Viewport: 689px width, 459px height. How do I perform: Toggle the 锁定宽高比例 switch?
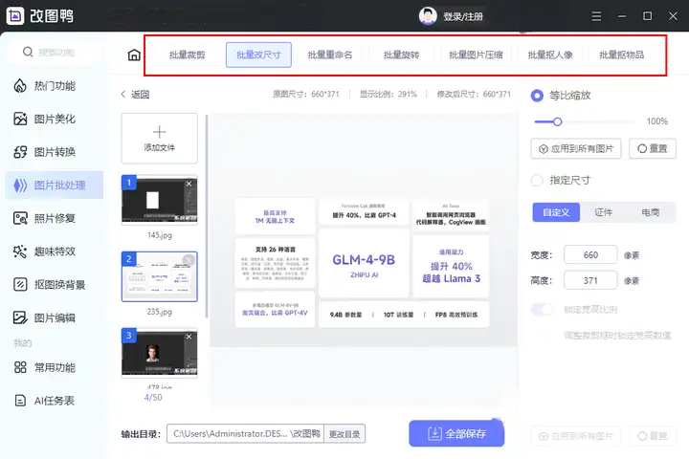543,309
